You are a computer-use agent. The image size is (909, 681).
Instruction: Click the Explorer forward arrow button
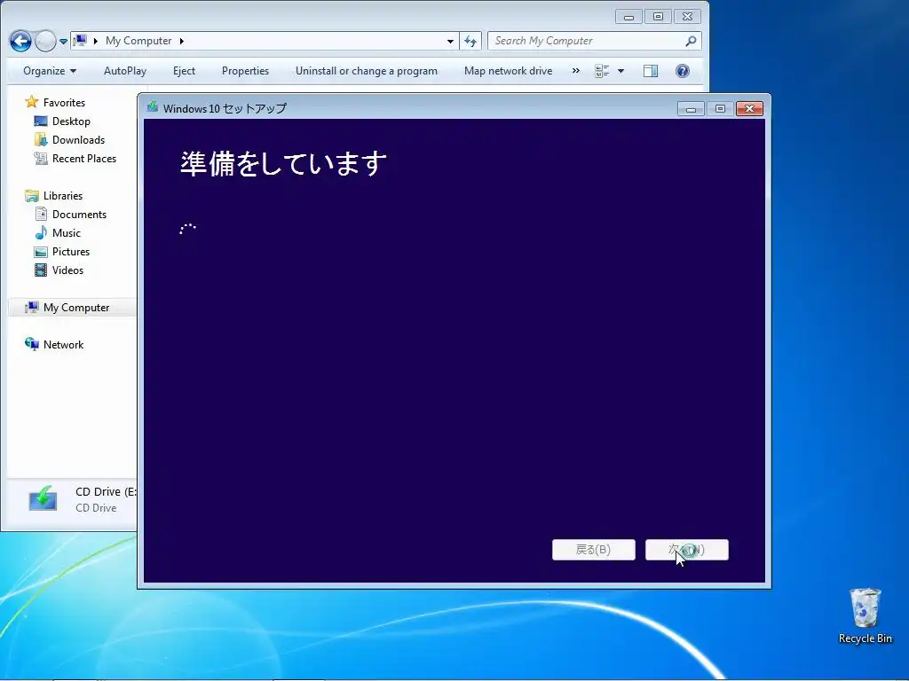(x=45, y=41)
